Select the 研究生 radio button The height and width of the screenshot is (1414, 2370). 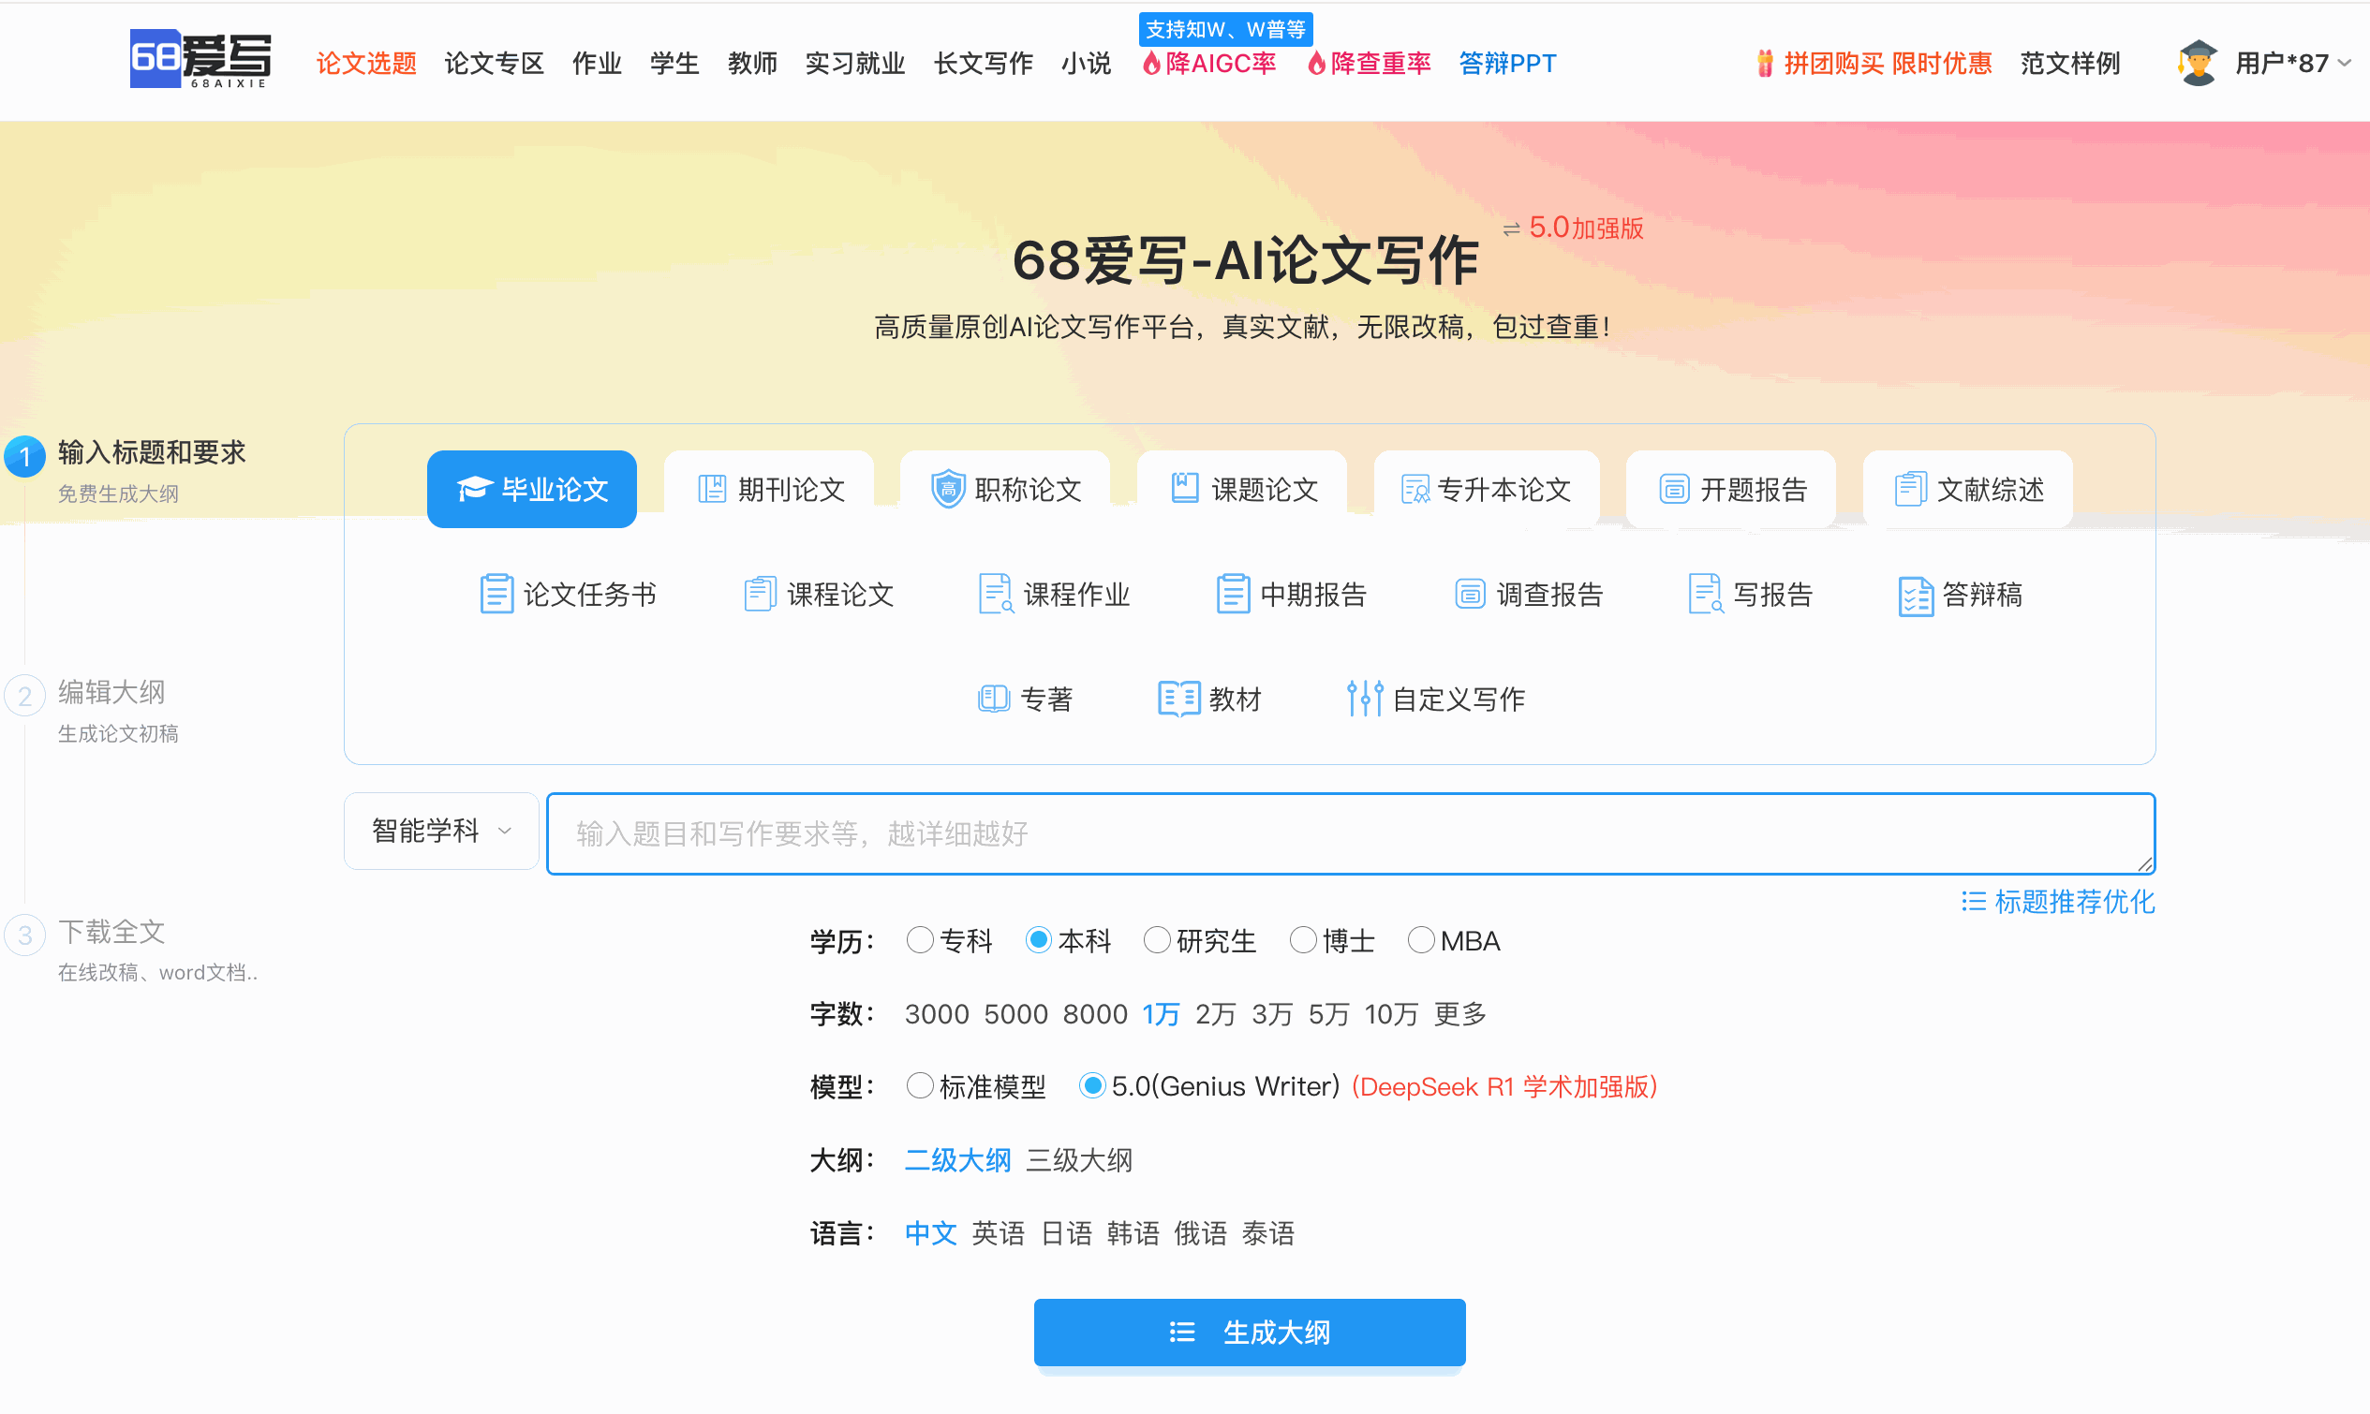click(1156, 940)
